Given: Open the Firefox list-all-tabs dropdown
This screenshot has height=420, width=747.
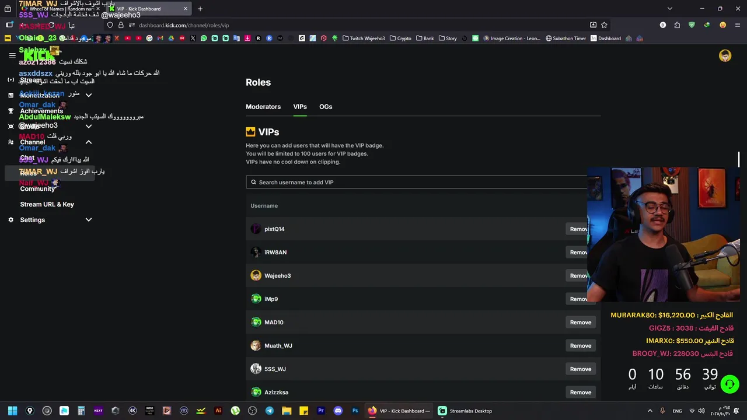Looking at the screenshot, I should 670,9.
